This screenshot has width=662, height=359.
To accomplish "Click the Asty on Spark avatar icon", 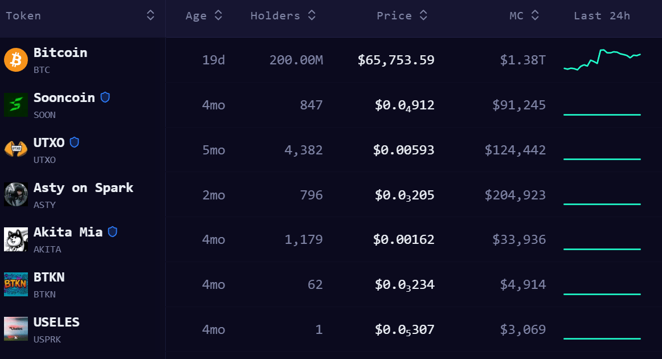I will (x=16, y=194).
